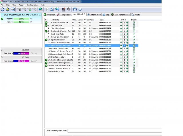This screenshot has height=136, width=183.
Task: Open the Help question mark icon
Action: click(75, 9)
